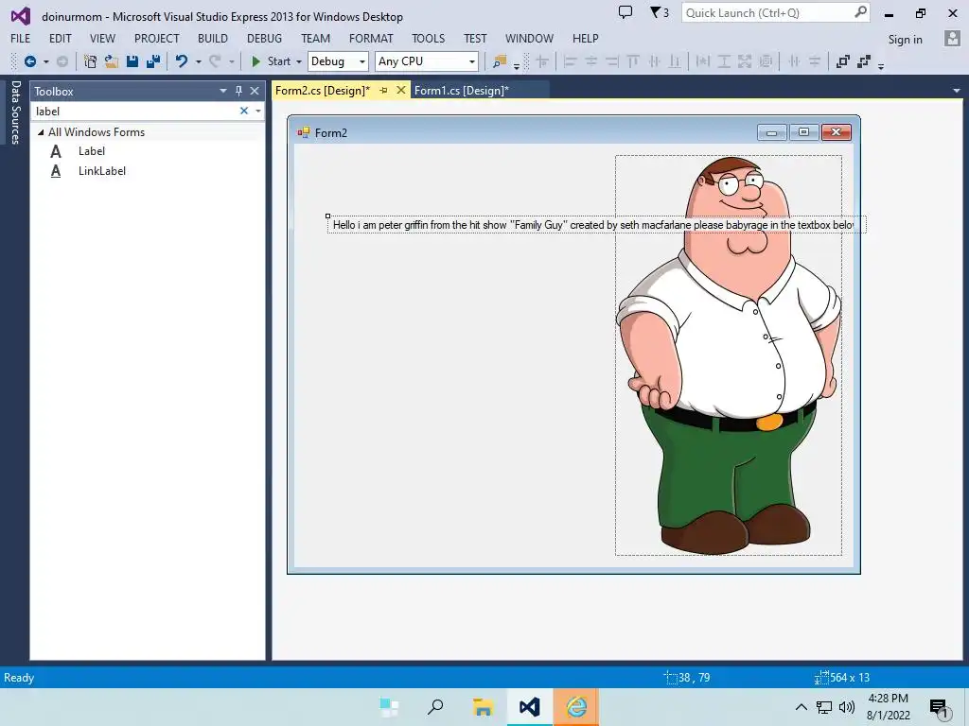The width and height of the screenshot is (969, 726).
Task: Open the toolbox search options dropdown
Action: (258, 112)
